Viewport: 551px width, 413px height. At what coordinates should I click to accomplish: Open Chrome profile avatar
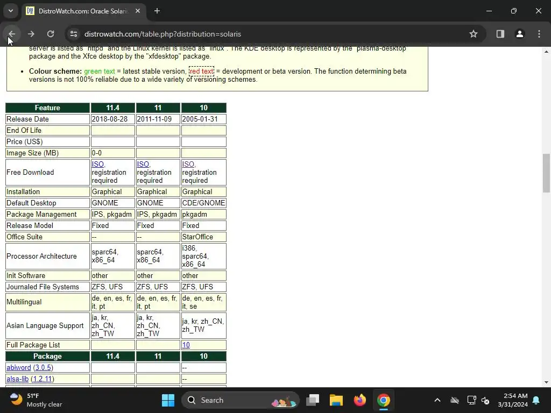point(520,34)
